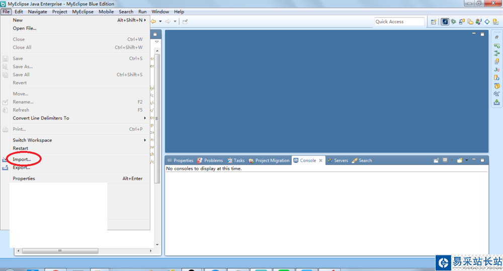
Task: Click the left panel horizontal scrollbar thumb
Action: tap(60, 251)
